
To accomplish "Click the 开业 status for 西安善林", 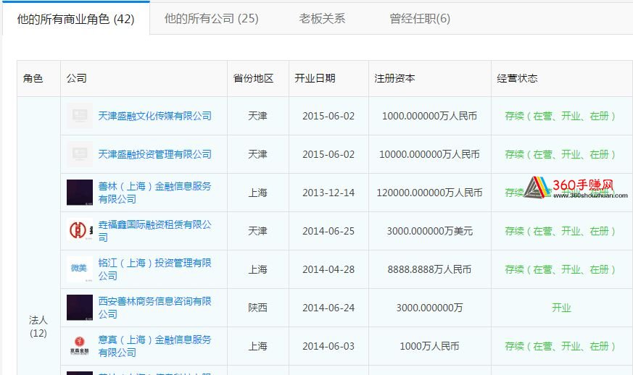I will (x=561, y=308).
